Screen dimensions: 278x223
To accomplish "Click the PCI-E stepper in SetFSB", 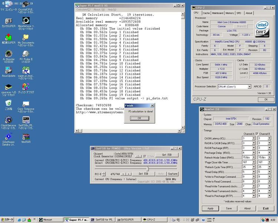I will [x=104, y=174].
